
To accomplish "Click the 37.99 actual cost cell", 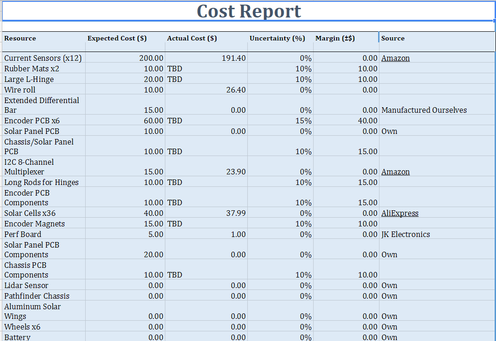I will pyautogui.click(x=206, y=213).
